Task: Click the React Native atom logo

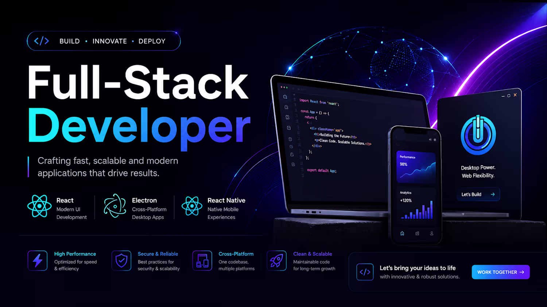Action: pyautogui.click(x=192, y=206)
